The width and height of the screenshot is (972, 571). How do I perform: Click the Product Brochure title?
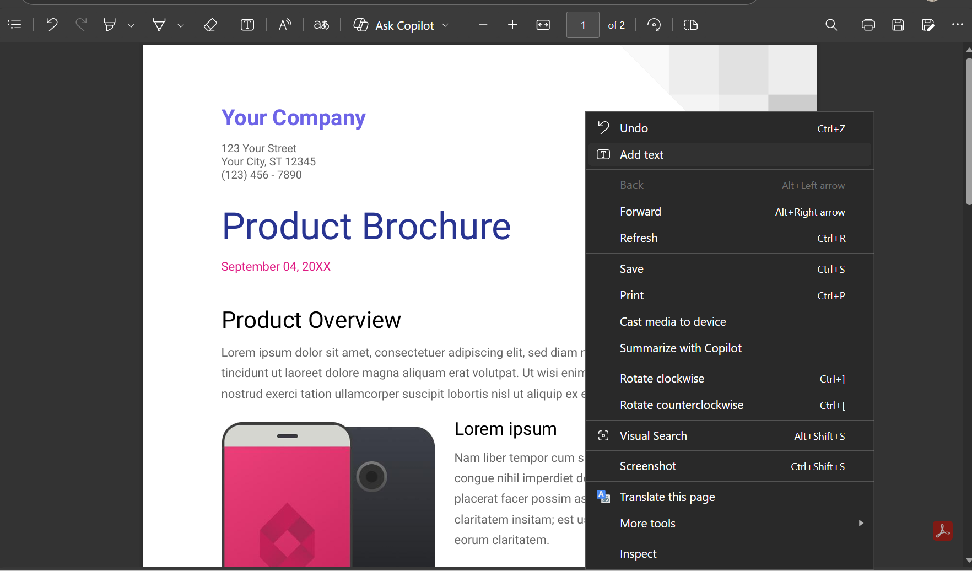coord(366,227)
